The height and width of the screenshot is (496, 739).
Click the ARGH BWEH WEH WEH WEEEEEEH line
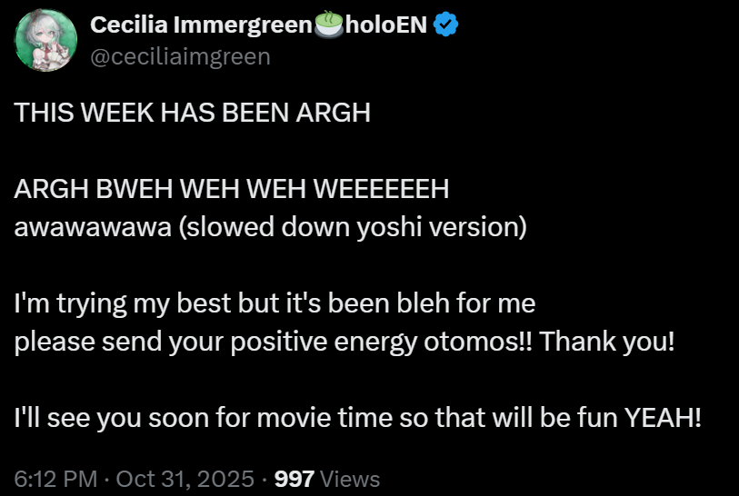click(x=232, y=189)
